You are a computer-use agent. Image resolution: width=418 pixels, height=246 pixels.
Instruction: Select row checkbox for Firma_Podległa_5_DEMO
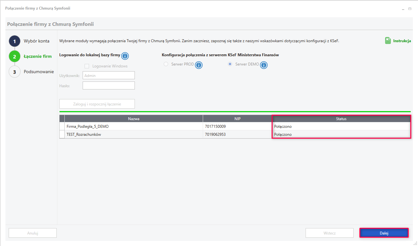[x=62, y=127]
